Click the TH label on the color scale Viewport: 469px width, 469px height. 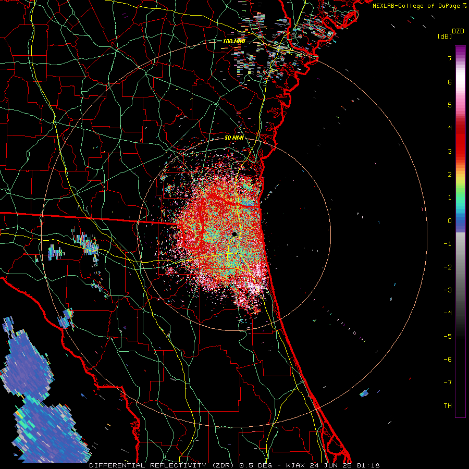448,406
